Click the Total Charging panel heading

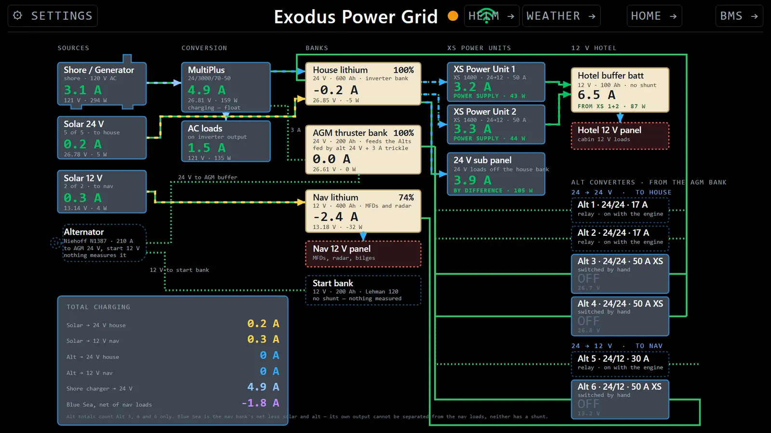pyautogui.click(x=98, y=307)
